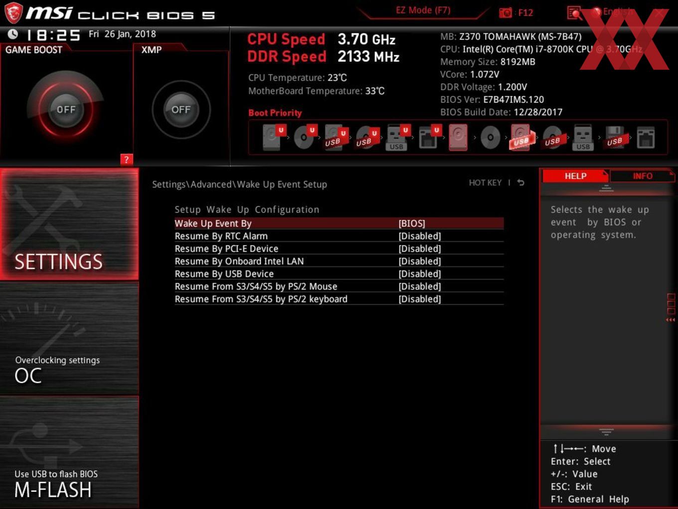Click the small arrows on right edge
This screenshot has width=678, height=509.
(671, 320)
